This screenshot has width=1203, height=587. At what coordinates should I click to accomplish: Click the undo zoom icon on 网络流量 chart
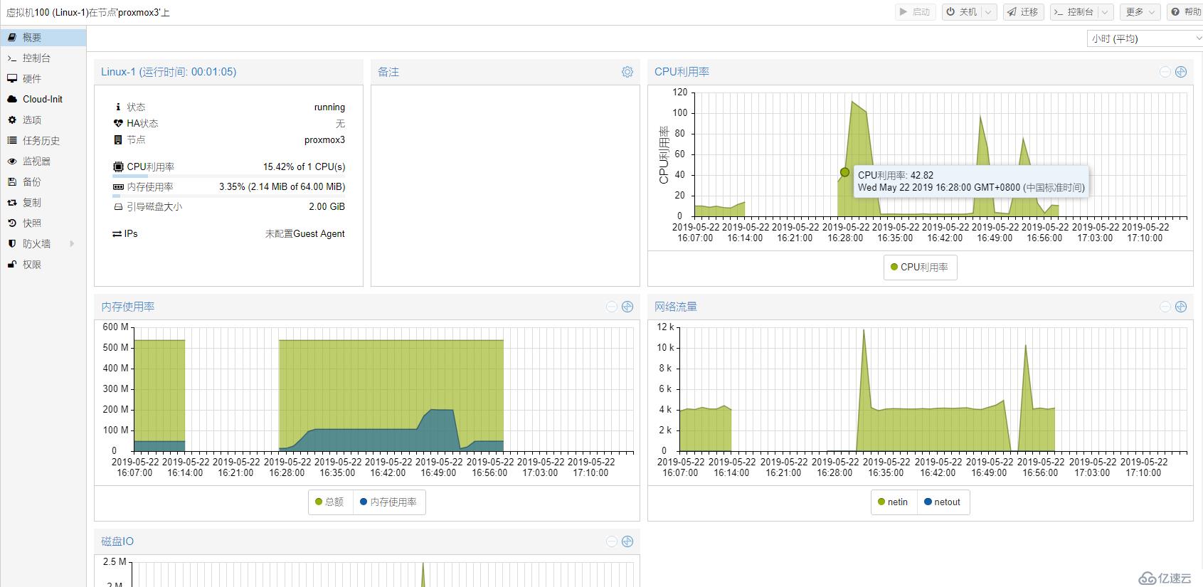tap(1165, 307)
